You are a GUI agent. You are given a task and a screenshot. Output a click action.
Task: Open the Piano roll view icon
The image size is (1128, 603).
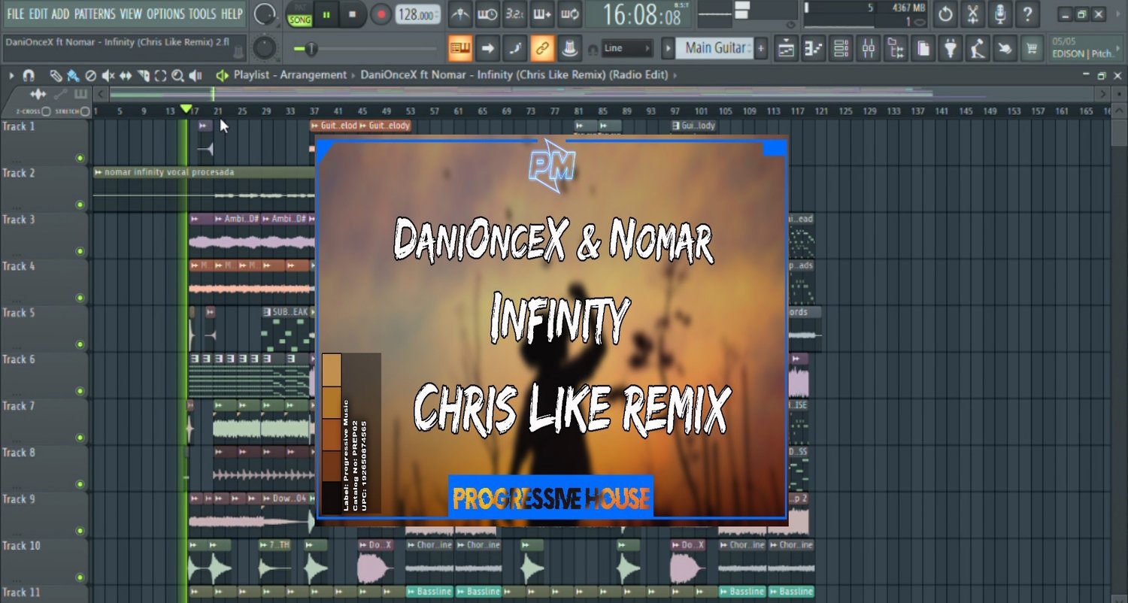(x=814, y=48)
